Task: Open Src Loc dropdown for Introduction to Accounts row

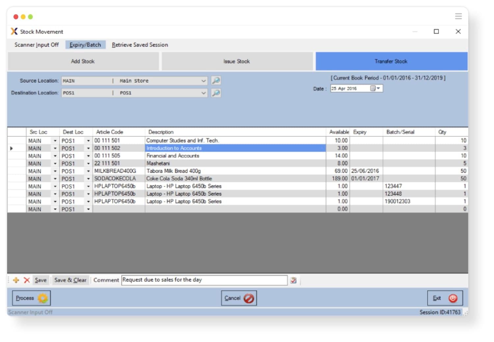Action: [x=55, y=148]
